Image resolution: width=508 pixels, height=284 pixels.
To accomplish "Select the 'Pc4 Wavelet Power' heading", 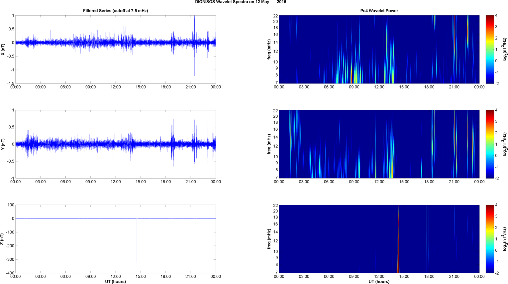I will [x=379, y=11].
